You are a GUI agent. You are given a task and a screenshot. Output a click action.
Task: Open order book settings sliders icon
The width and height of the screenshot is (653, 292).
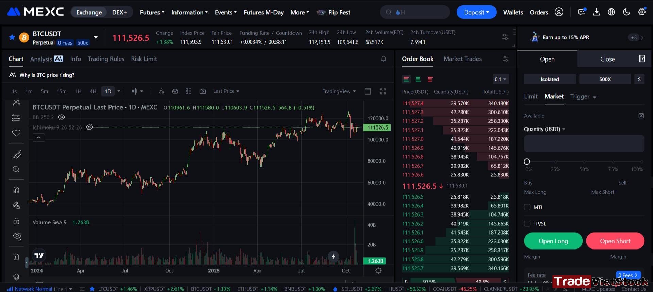pos(506,59)
